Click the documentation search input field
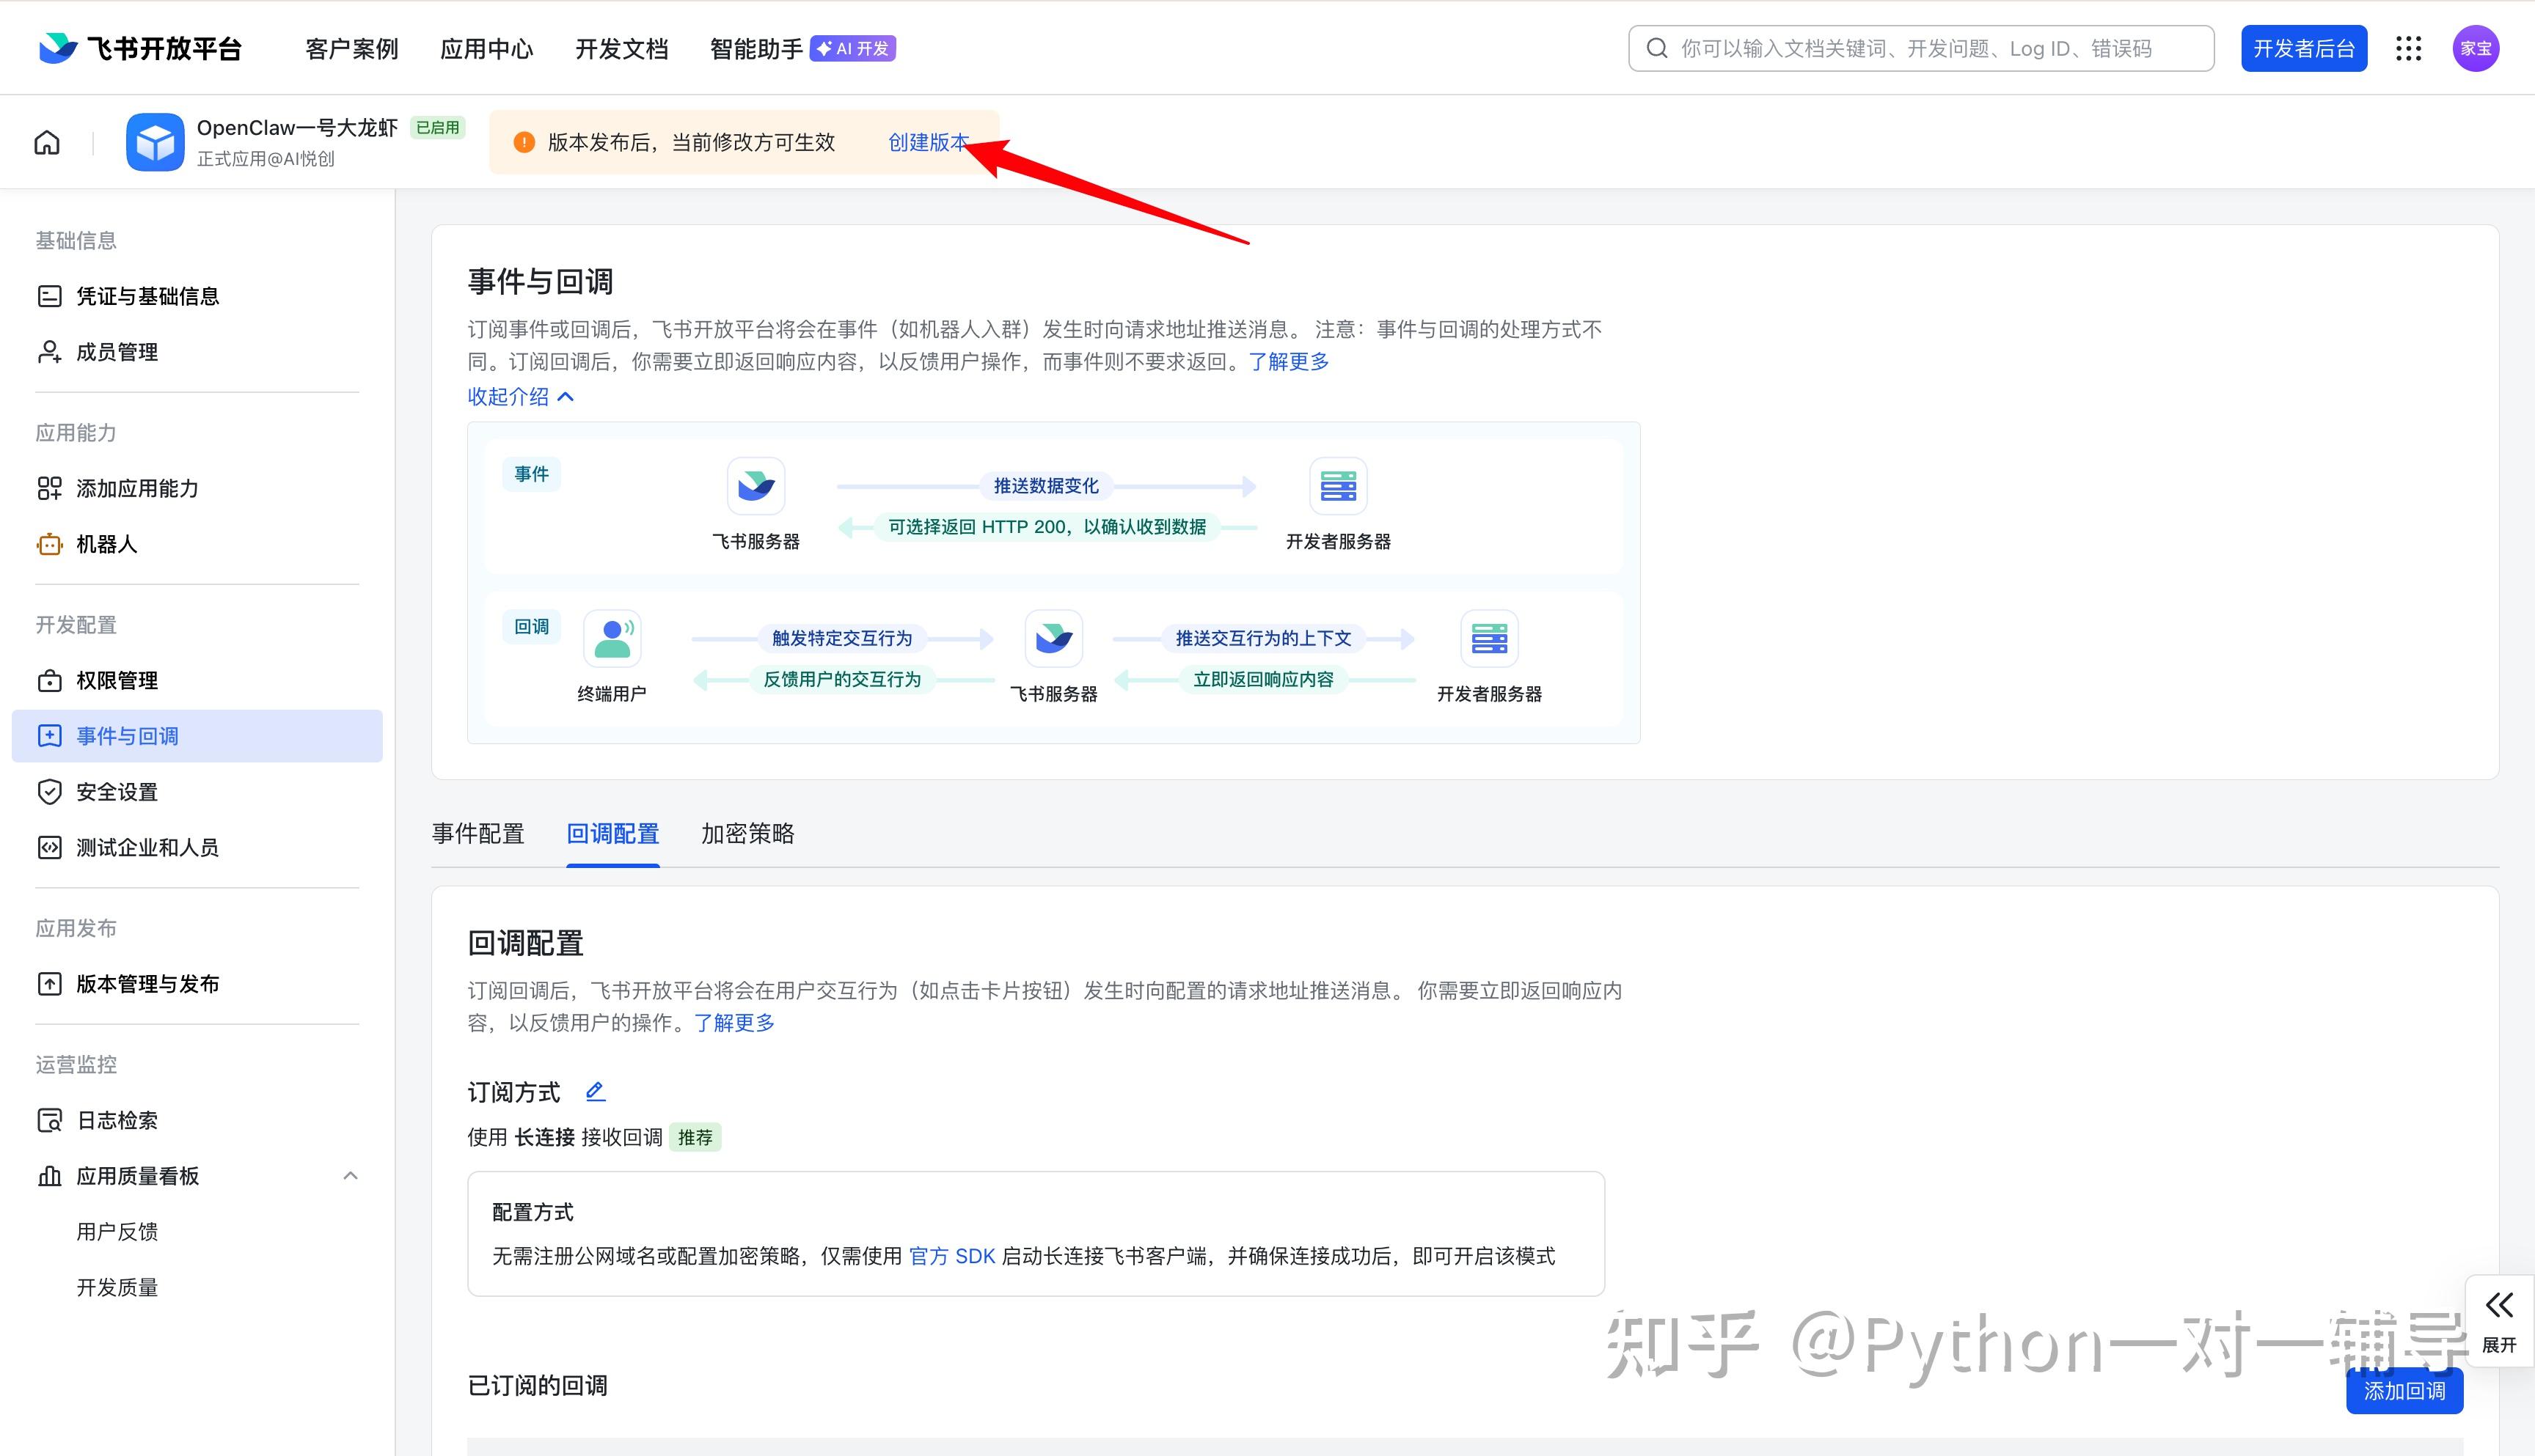 tap(1921, 49)
